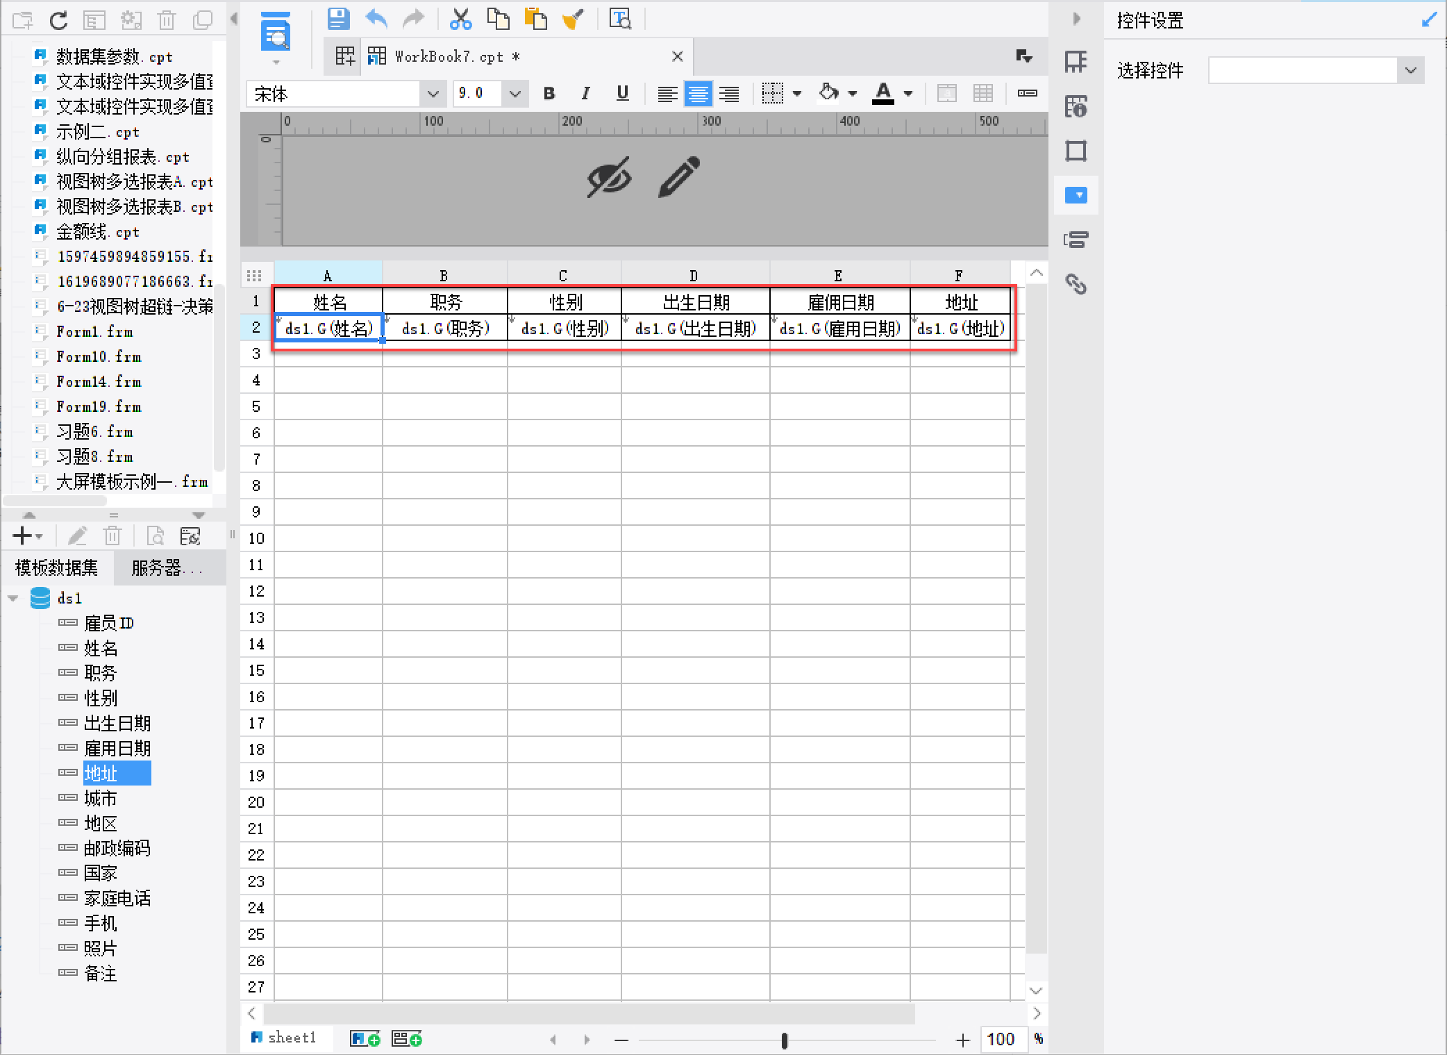Open the font size dropdown
The image size is (1447, 1055).
[515, 94]
